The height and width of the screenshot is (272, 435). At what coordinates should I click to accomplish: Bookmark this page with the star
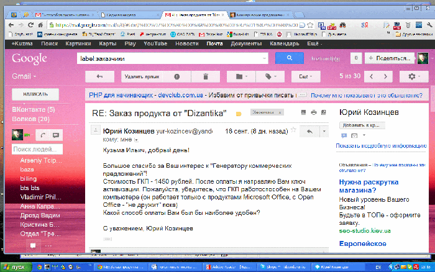click(310, 25)
